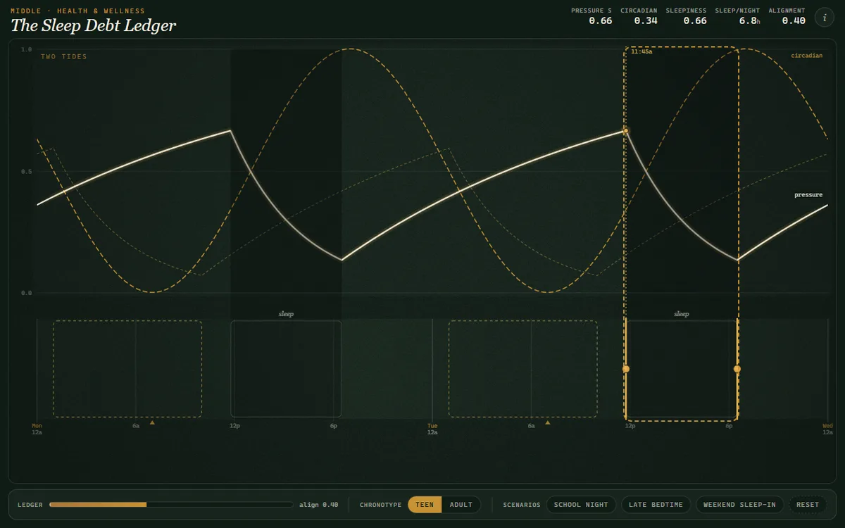Apply the LATE BEDTIME scenario
Image resolution: width=845 pixels, height=528 pixels.
click(656, 505)
